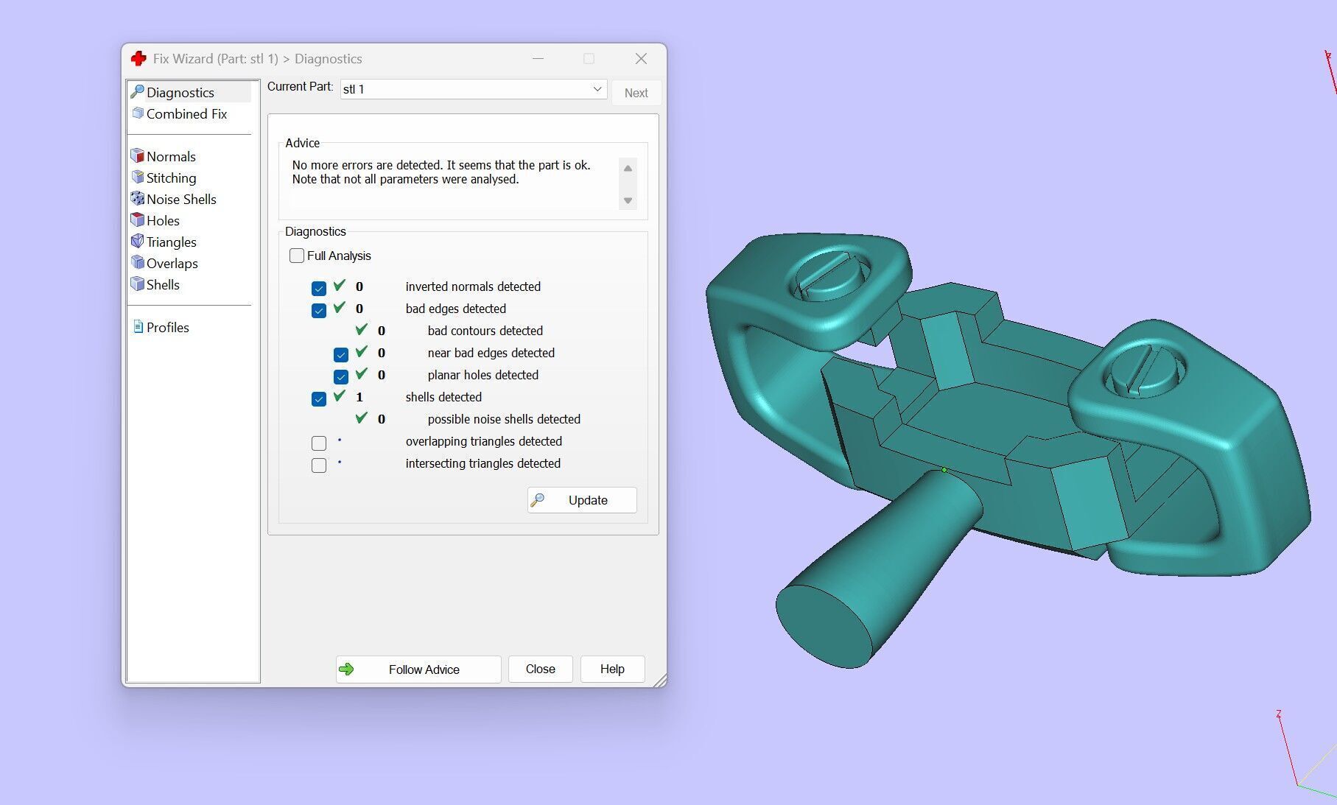
Task: Uncheck inverted normals detected checkbox
Action: tap(319, 289)
